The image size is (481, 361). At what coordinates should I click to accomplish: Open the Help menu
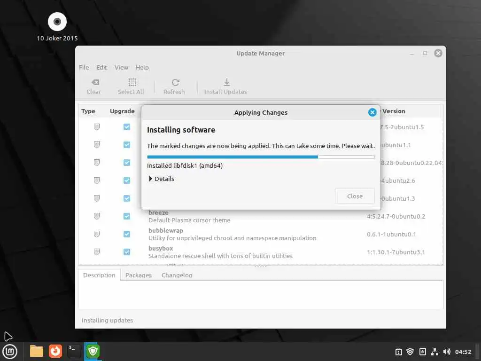point(142,67)
